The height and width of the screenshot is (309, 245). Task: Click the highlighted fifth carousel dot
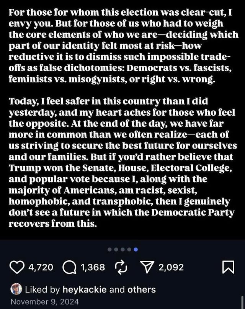click(x=136, y=249)
